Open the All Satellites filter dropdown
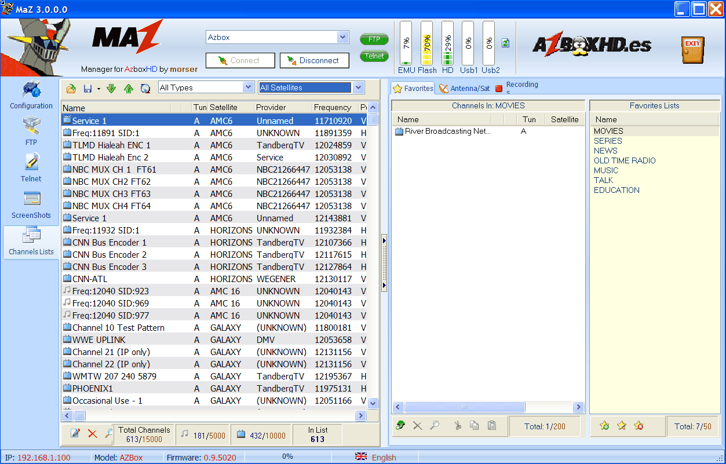726x464 pixels. click(359, 87)
